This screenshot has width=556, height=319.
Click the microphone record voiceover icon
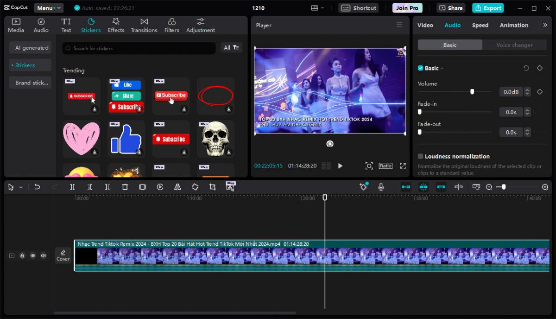coord(381,187)
